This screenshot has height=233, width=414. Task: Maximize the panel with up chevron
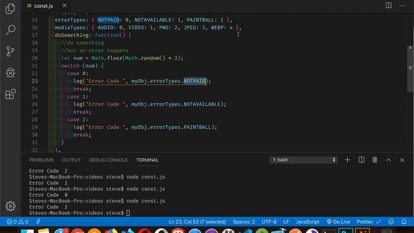pyautogui.click(x=388, y=160)
